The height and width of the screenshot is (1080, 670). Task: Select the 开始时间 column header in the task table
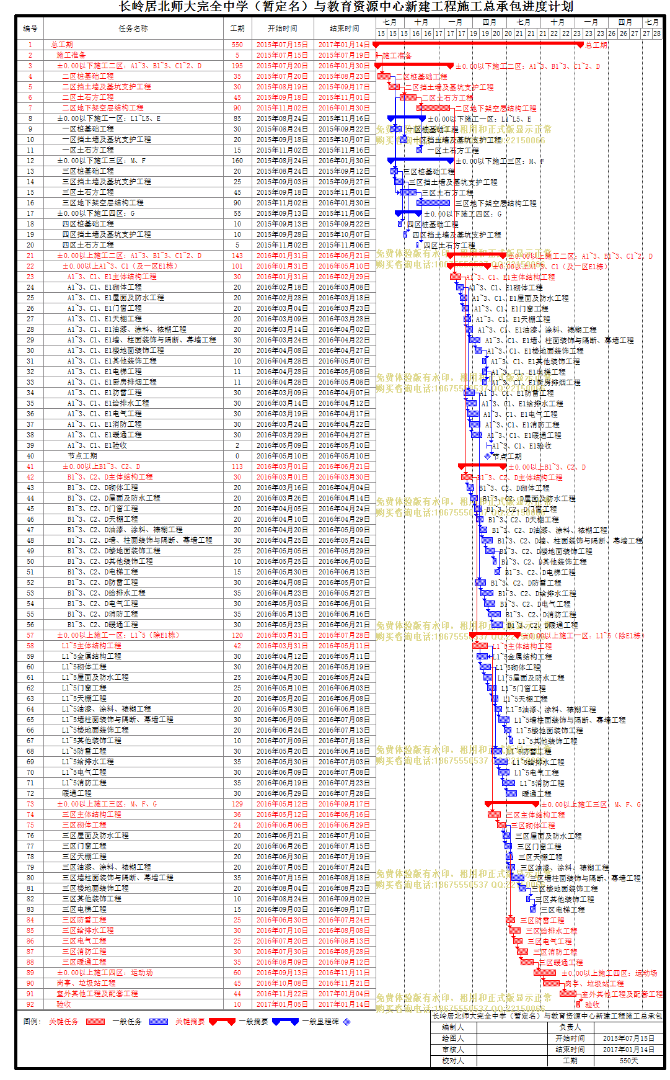coord(282,29)
